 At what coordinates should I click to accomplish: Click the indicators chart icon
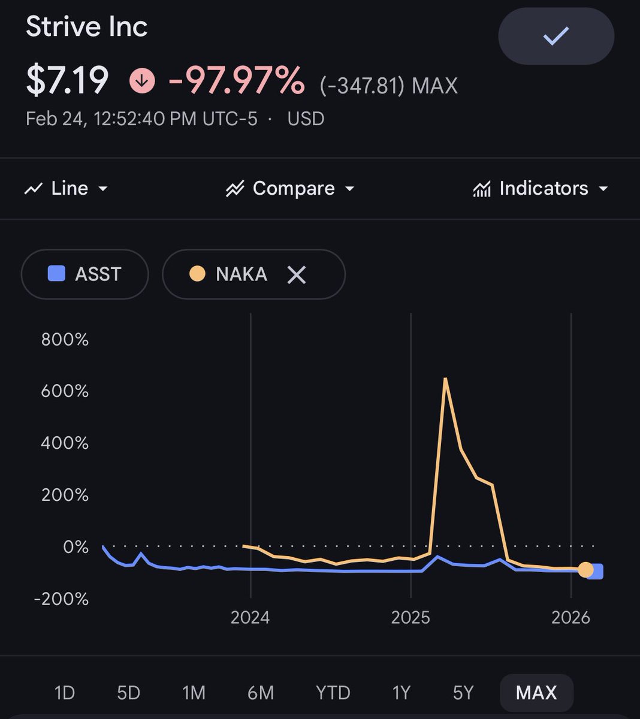pos(482,189)
